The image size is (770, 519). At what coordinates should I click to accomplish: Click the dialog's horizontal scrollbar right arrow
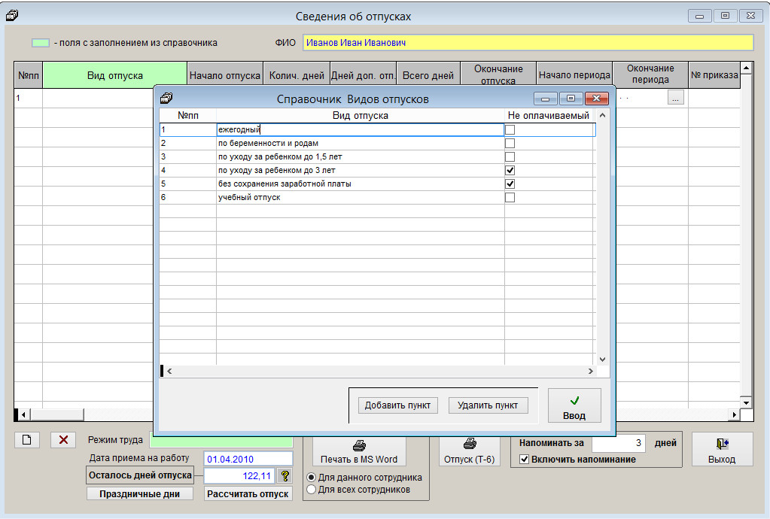click(x=591, y=372)
